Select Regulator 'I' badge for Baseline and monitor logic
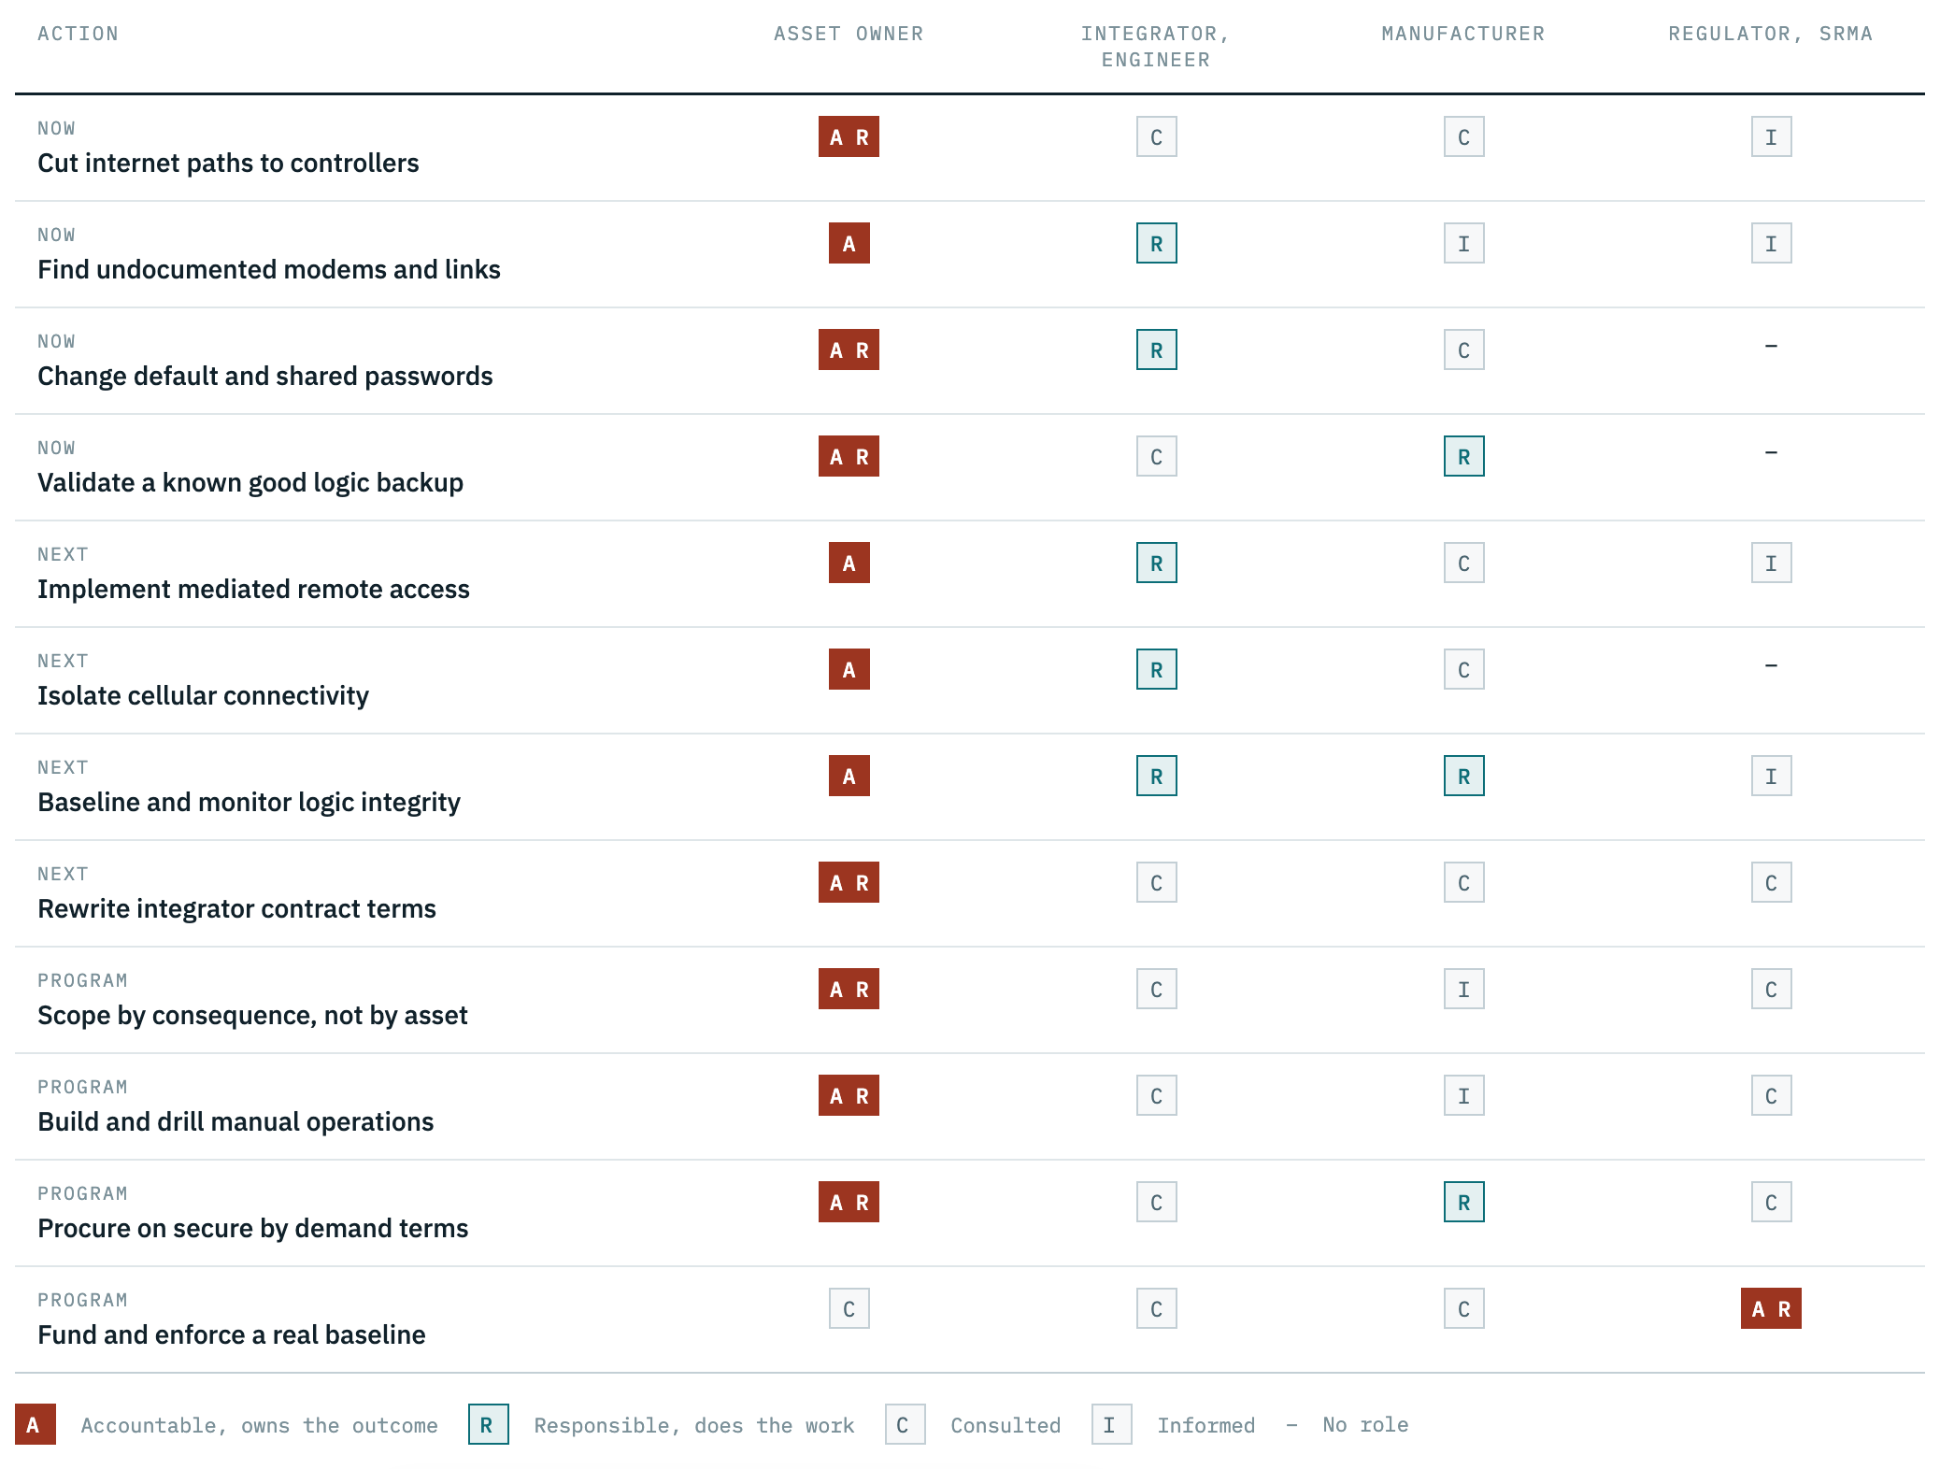Screen dimensions: 1940x1469 coord(1771,776)
